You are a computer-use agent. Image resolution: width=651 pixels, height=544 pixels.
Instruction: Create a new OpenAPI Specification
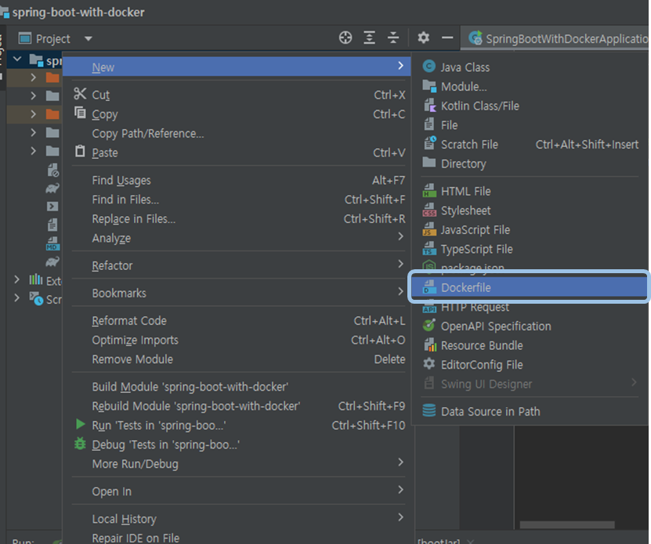[530, 326]
